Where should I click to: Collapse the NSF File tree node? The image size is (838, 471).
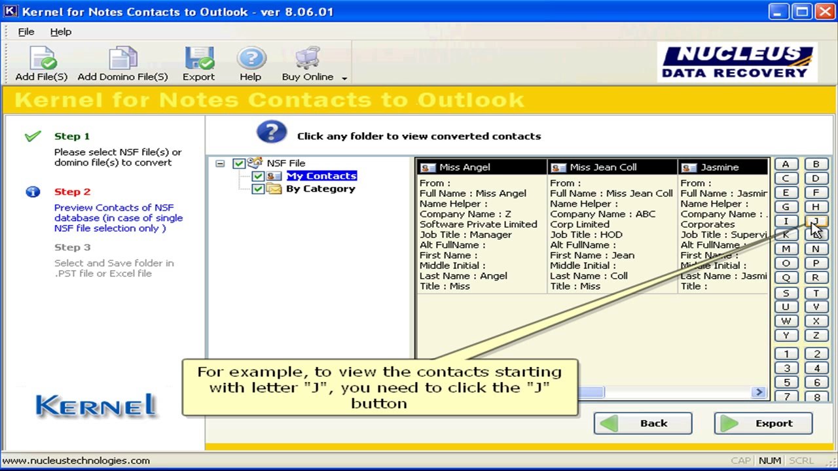tap(221, 164)
